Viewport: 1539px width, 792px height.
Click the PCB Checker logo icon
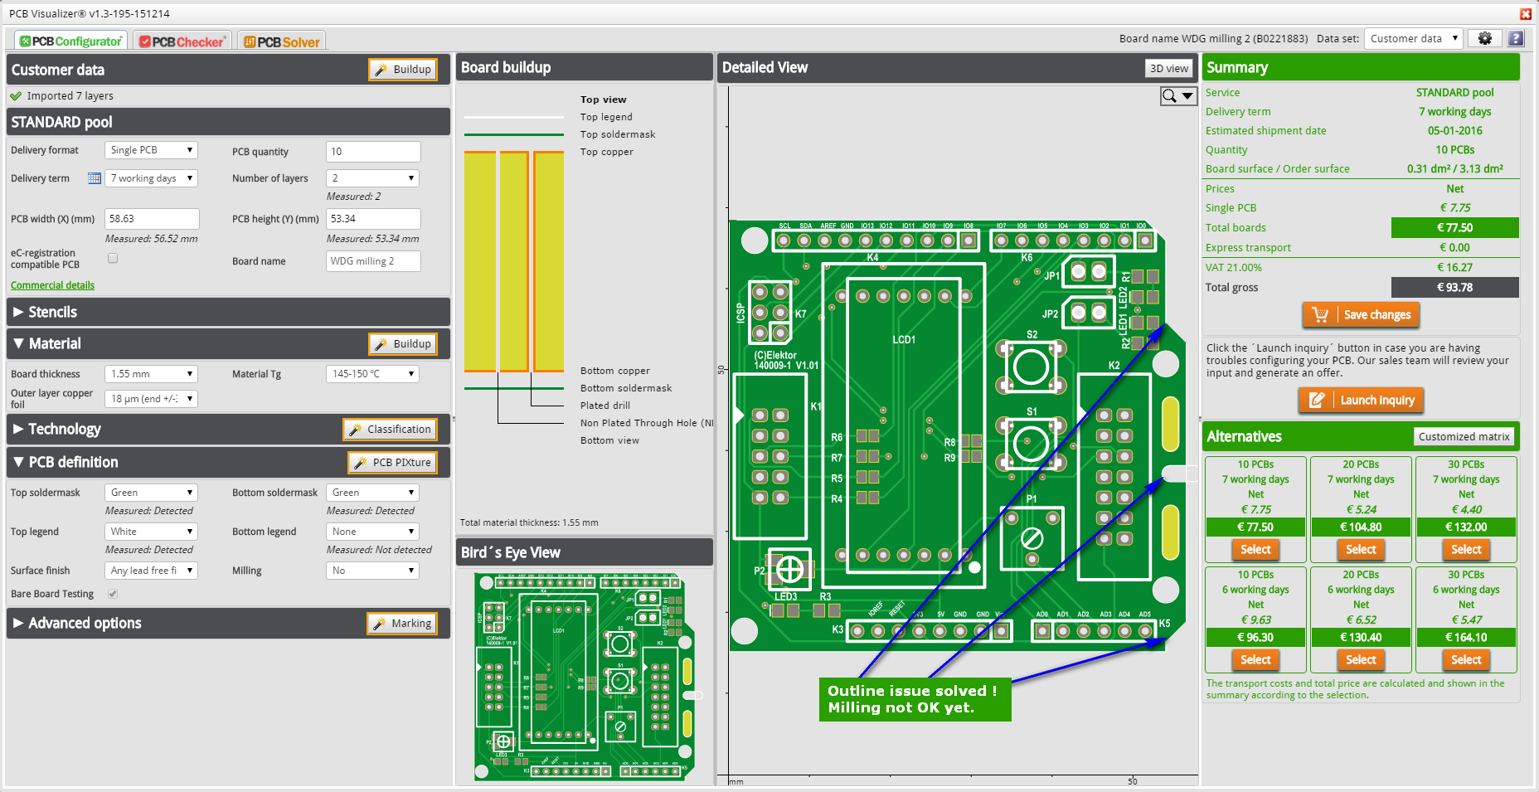(x=145, y=41)
